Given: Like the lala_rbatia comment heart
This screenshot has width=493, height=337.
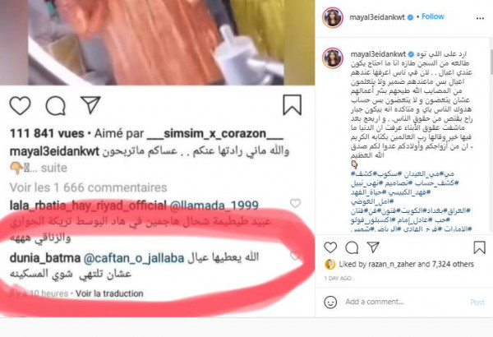Looking at the screenshot, I should point(295,203).
